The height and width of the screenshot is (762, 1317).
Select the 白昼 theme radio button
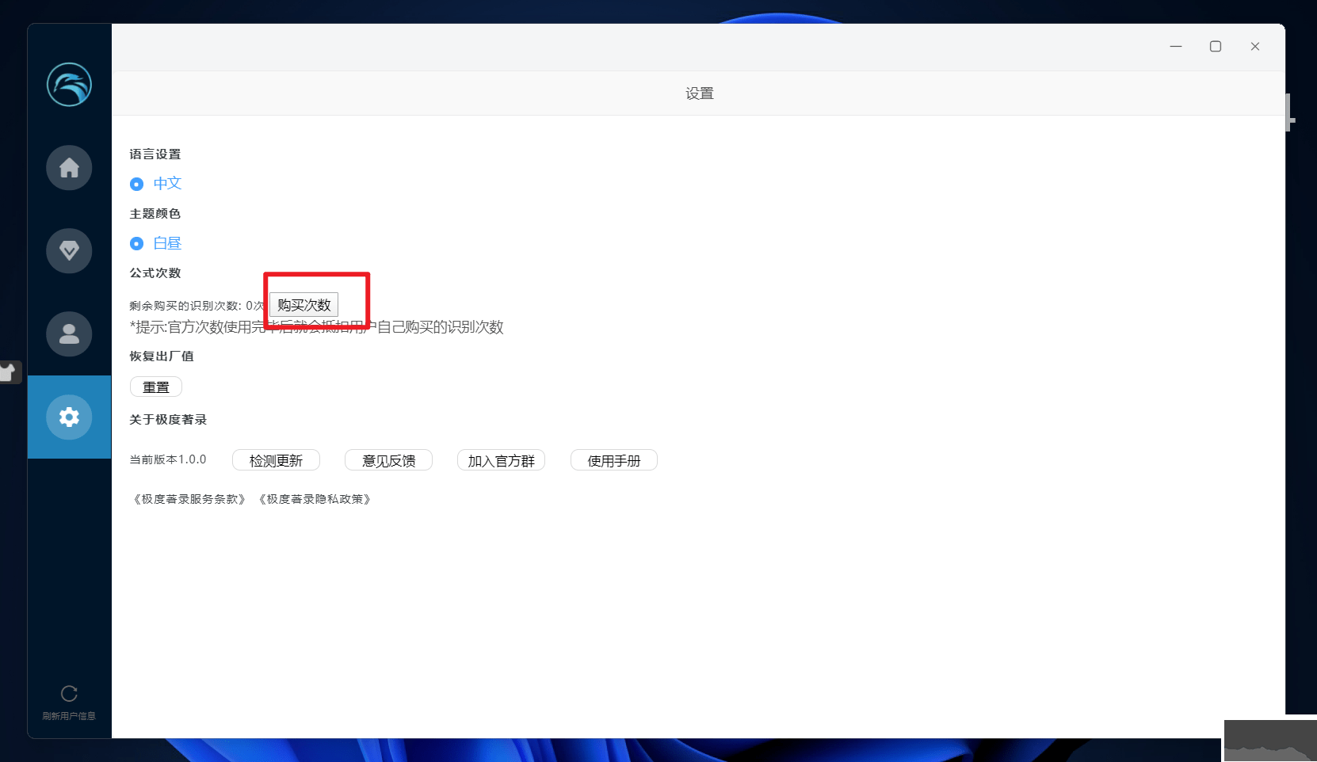pyautogui.click(x=136, y=243)
